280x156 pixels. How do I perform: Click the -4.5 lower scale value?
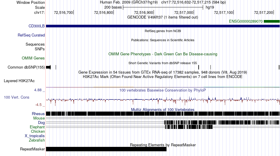point(38,105)
